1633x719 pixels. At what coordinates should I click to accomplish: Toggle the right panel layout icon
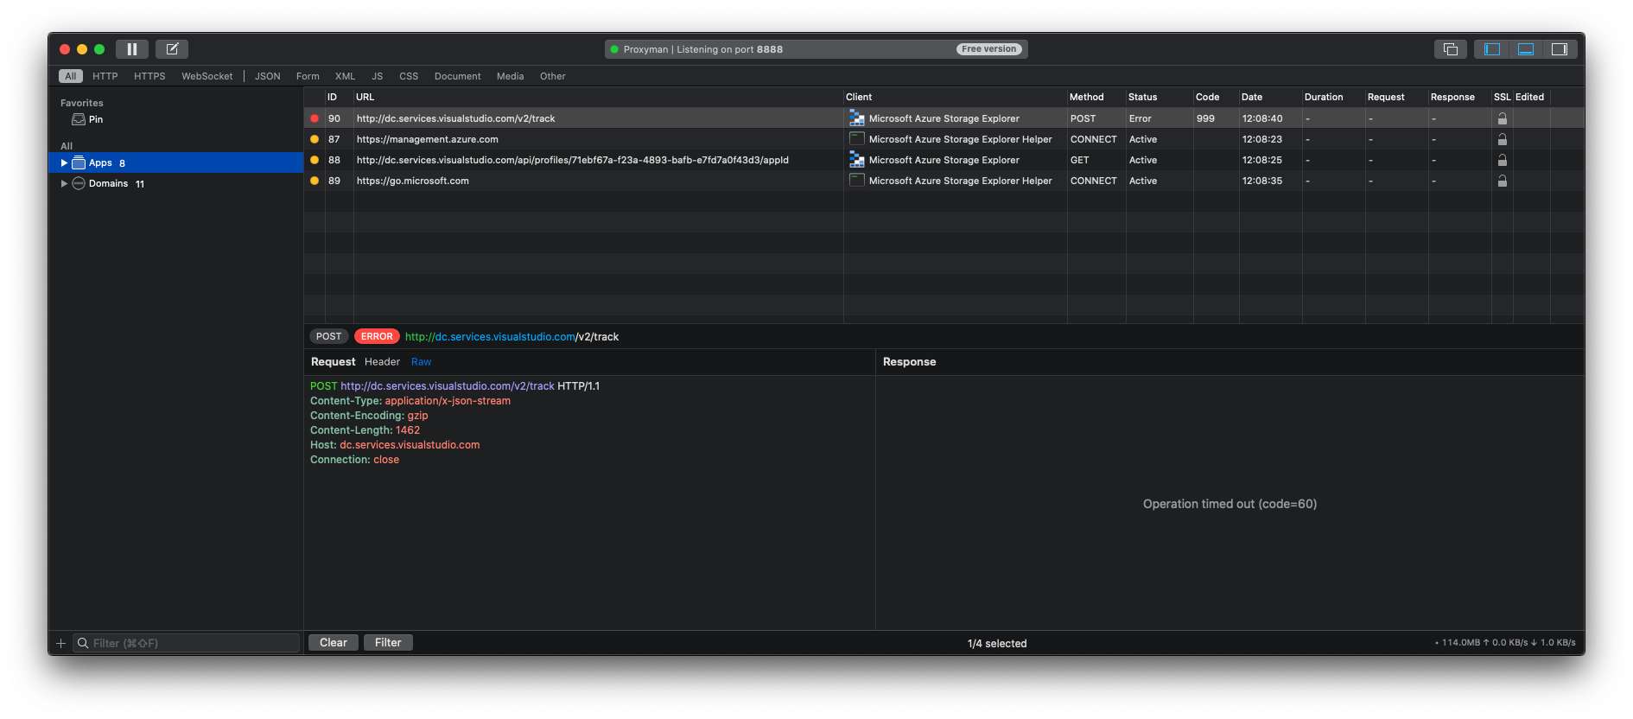[1560, 49]
